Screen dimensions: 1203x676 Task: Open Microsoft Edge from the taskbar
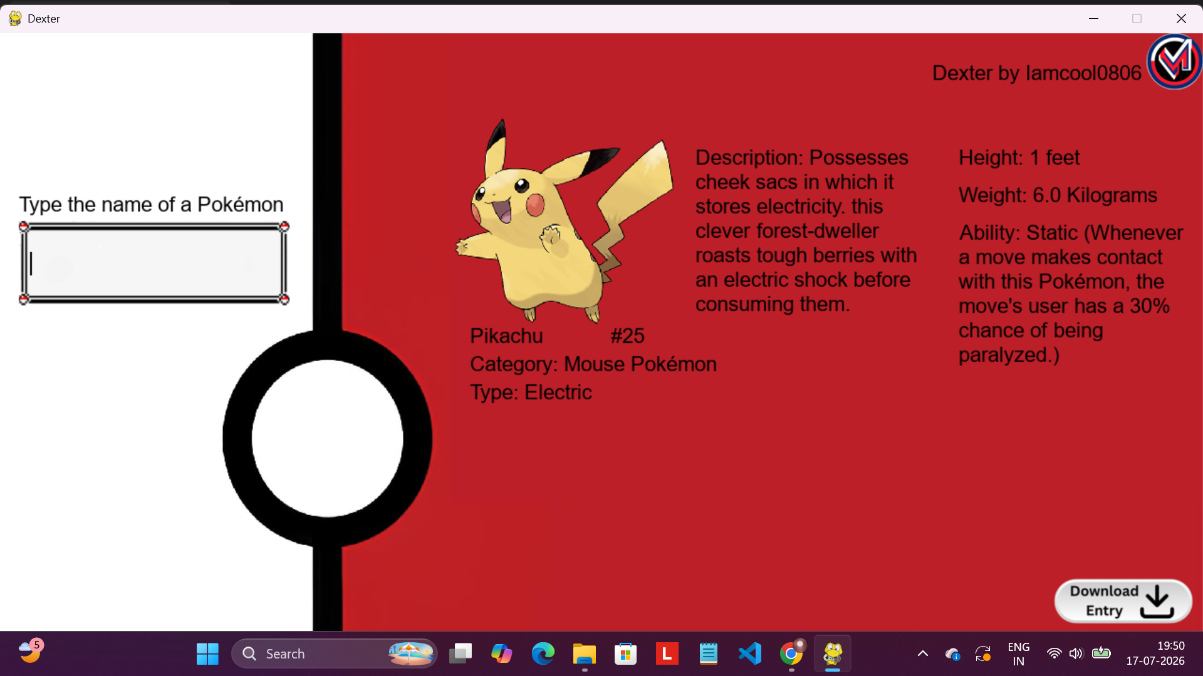(543, 654)
